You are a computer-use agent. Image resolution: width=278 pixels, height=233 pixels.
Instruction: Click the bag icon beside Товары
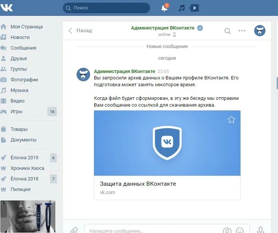pyautogui.click(x=3, y=129)
